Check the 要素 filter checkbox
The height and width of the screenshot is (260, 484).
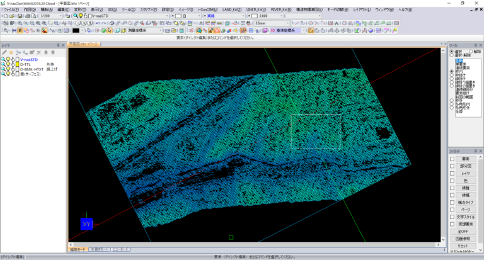coord(452,159)
